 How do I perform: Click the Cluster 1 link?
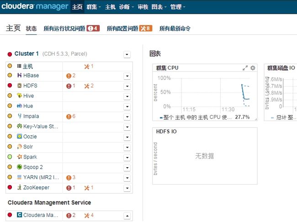[27, 53]
